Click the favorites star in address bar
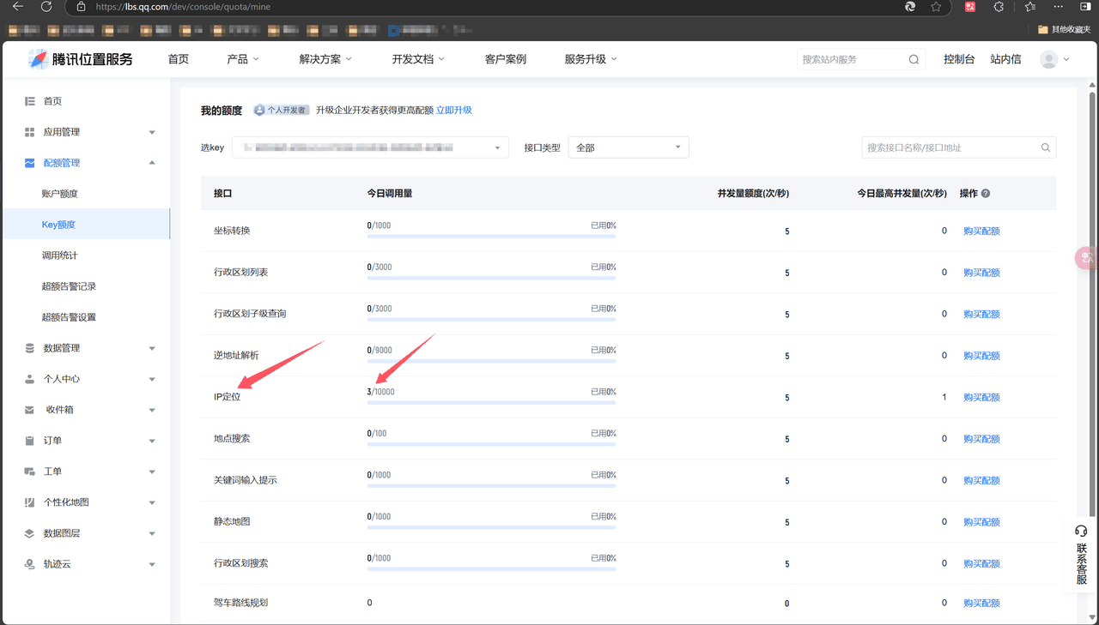1099x625 pixels. [x=936, y=6]
